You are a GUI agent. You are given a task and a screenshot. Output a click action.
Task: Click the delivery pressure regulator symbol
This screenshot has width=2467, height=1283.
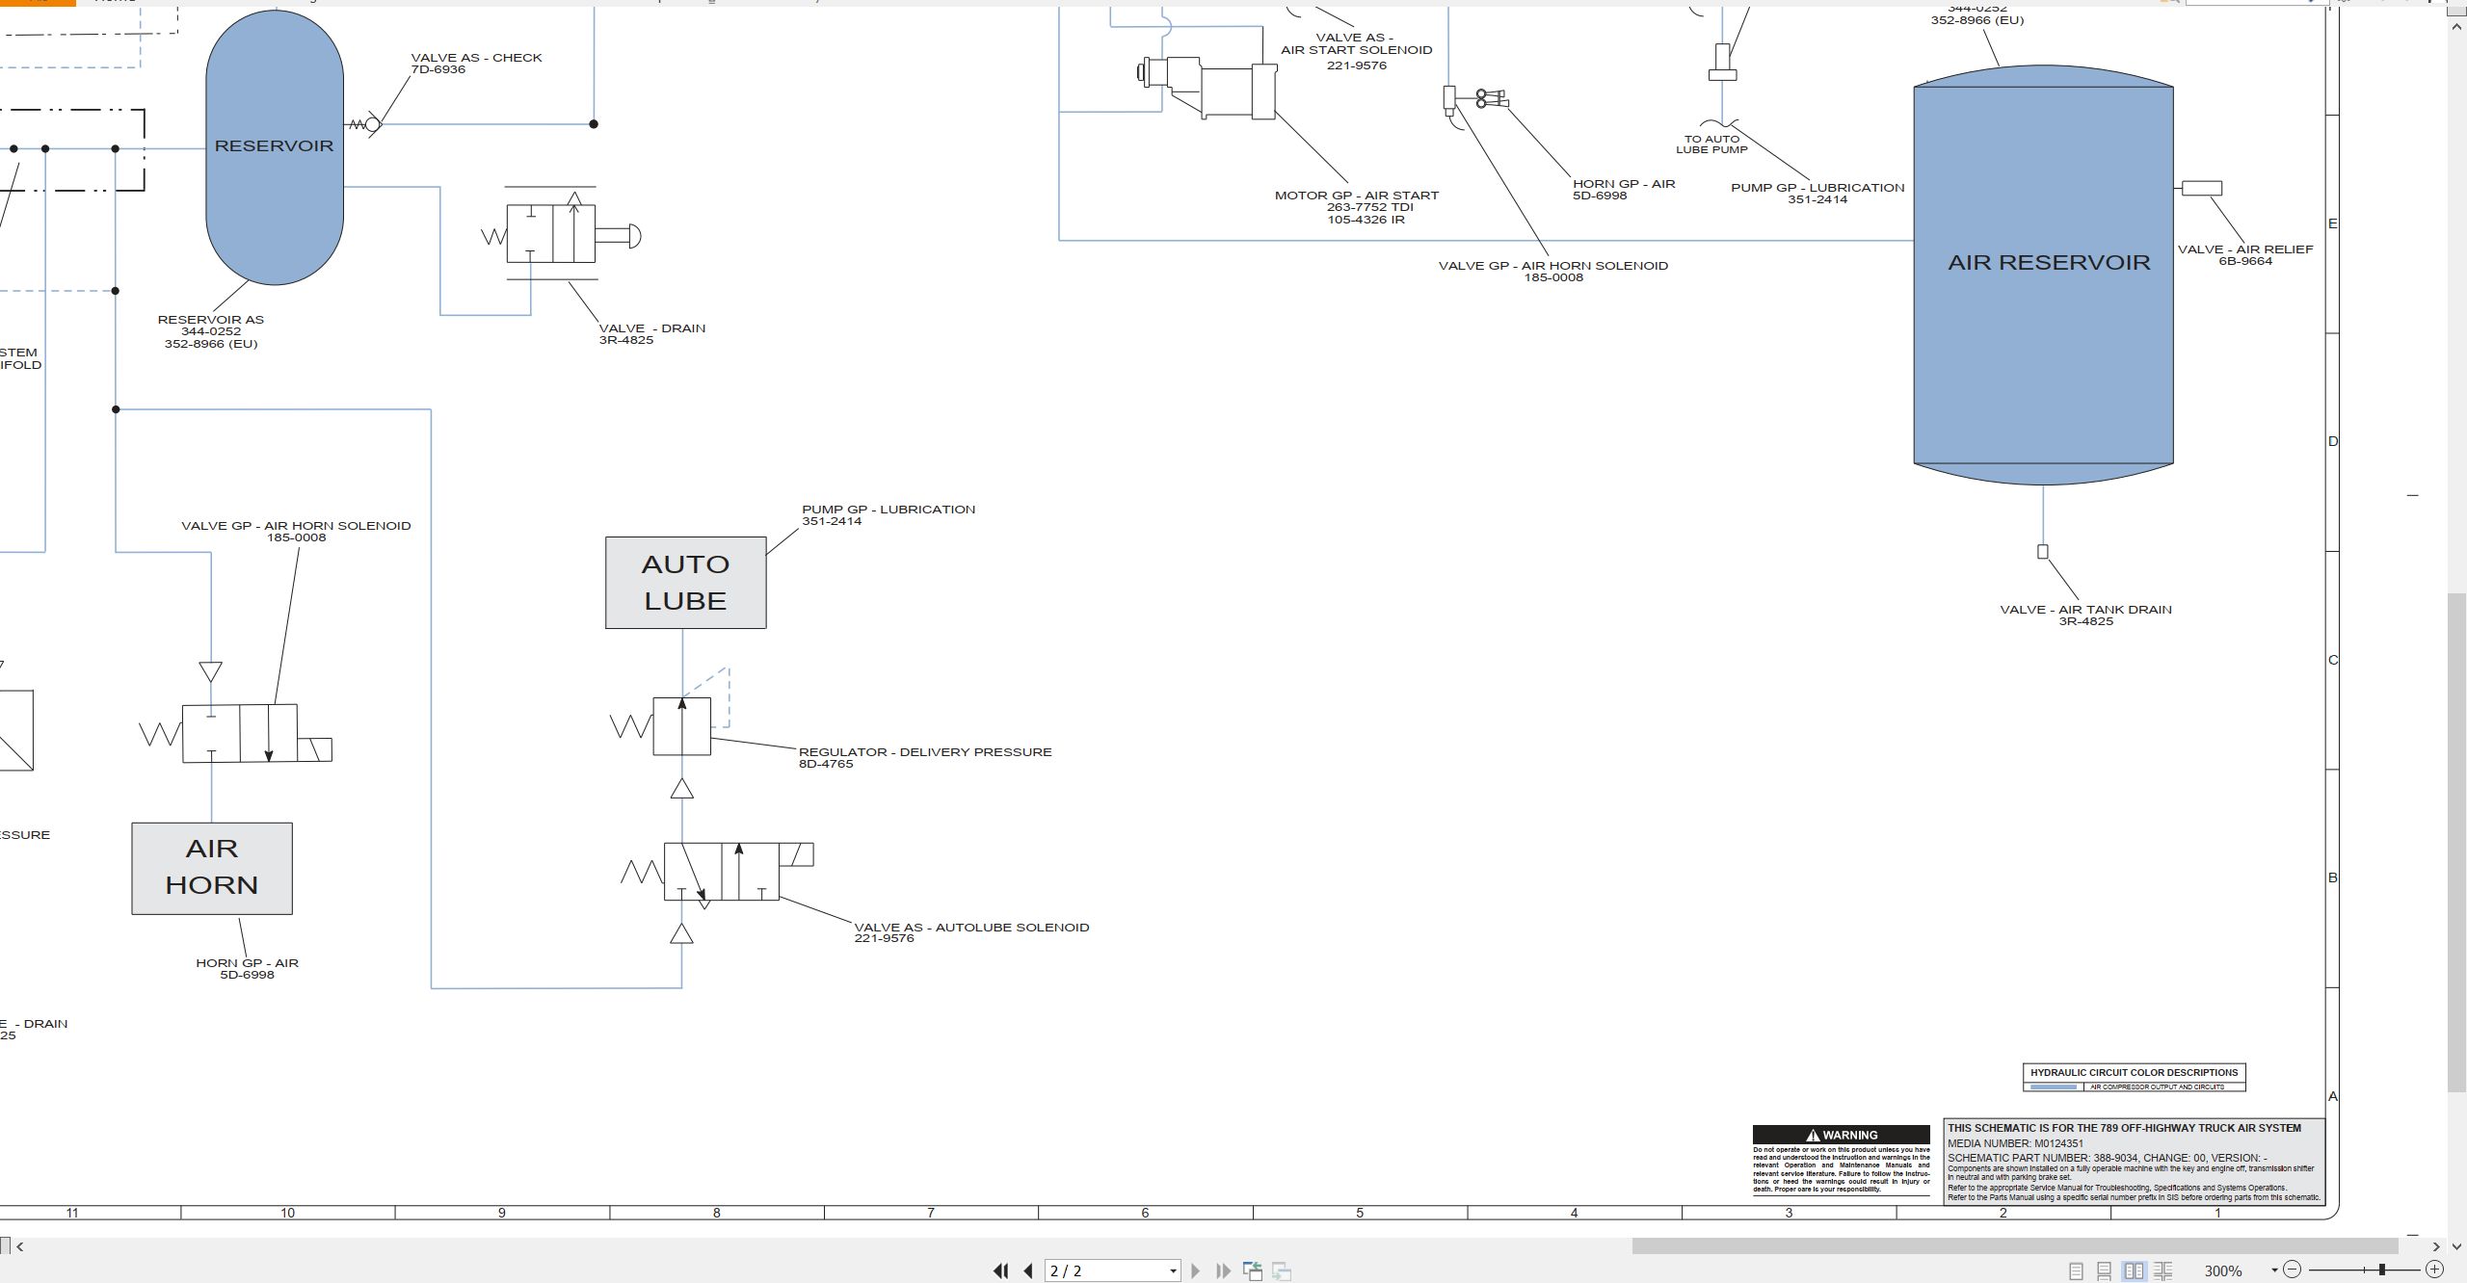coord(670,726)
